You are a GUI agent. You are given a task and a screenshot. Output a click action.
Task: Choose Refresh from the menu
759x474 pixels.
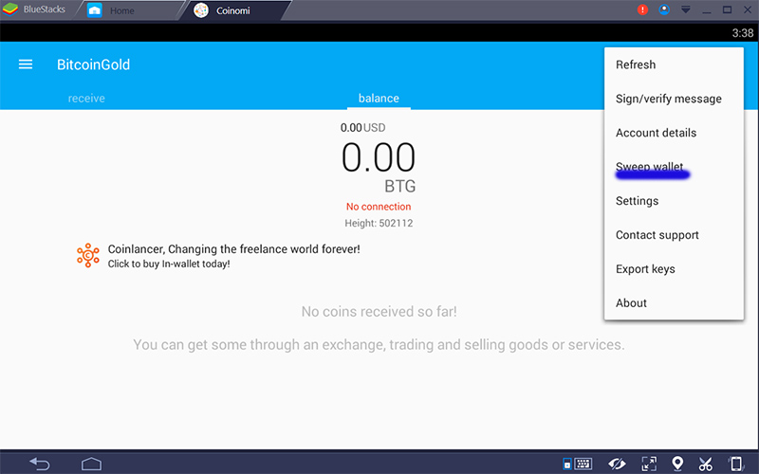point(674,64)
